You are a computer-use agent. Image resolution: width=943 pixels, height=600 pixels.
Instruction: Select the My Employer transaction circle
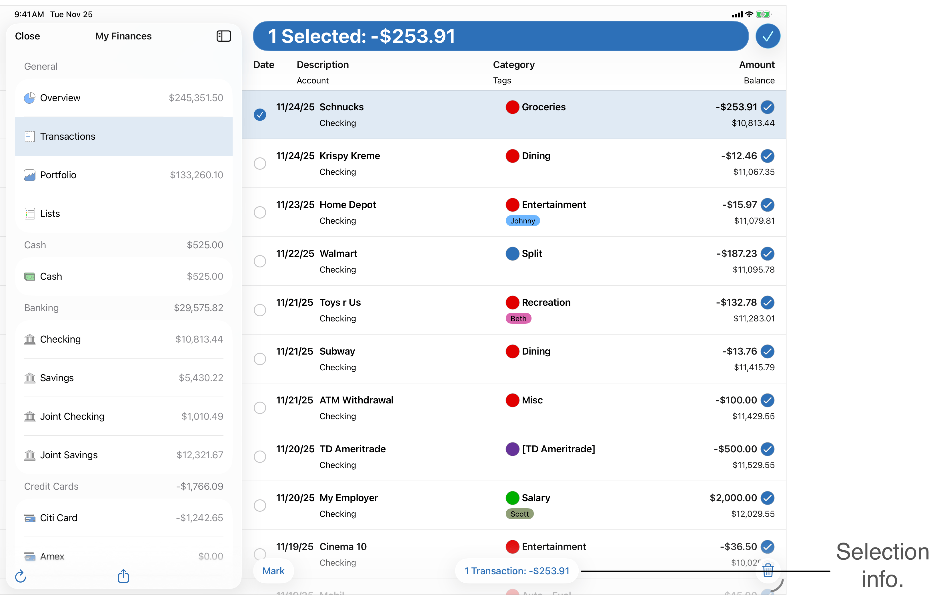[x=260, y=506]
